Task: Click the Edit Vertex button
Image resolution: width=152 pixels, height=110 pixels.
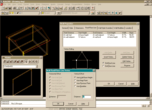Action: pos(127,61)
